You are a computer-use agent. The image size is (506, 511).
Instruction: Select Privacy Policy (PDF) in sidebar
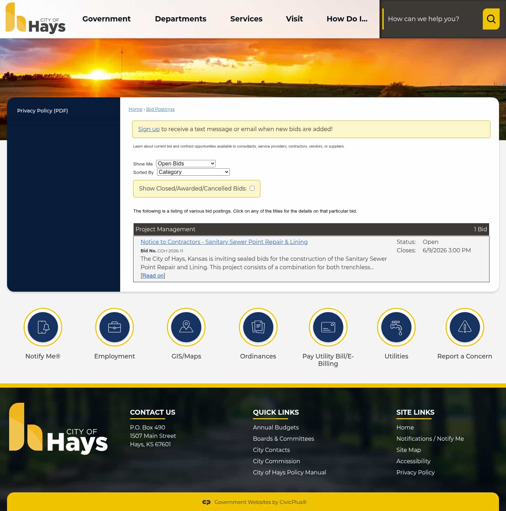click(x=43, y=111)
